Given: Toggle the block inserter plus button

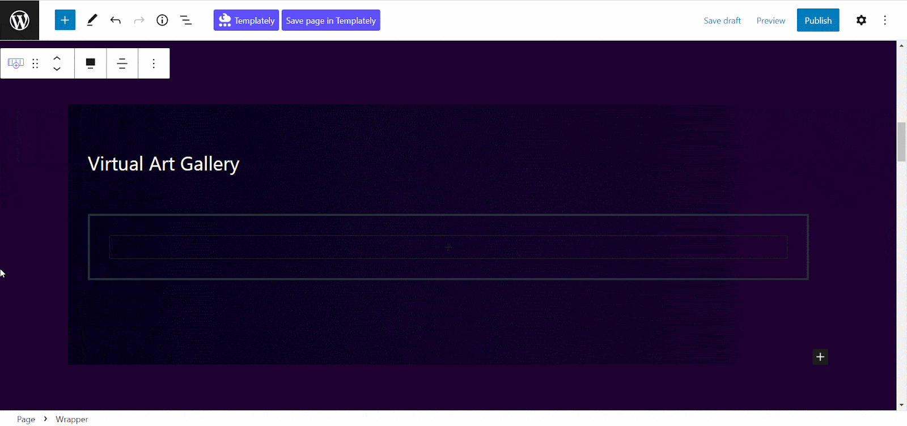Looking at the screenshot, I should click(x=65, y=20).
